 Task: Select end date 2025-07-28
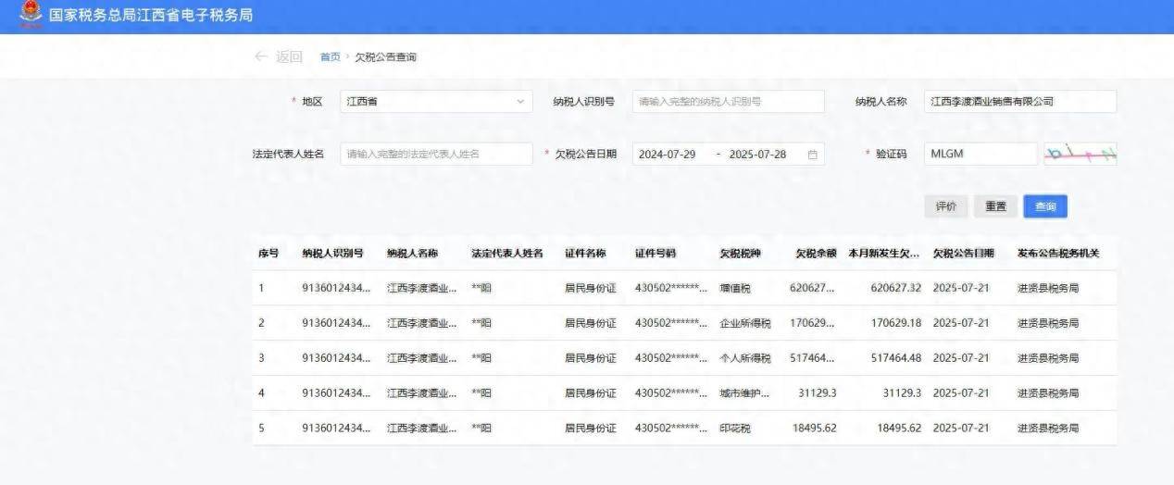757,155
